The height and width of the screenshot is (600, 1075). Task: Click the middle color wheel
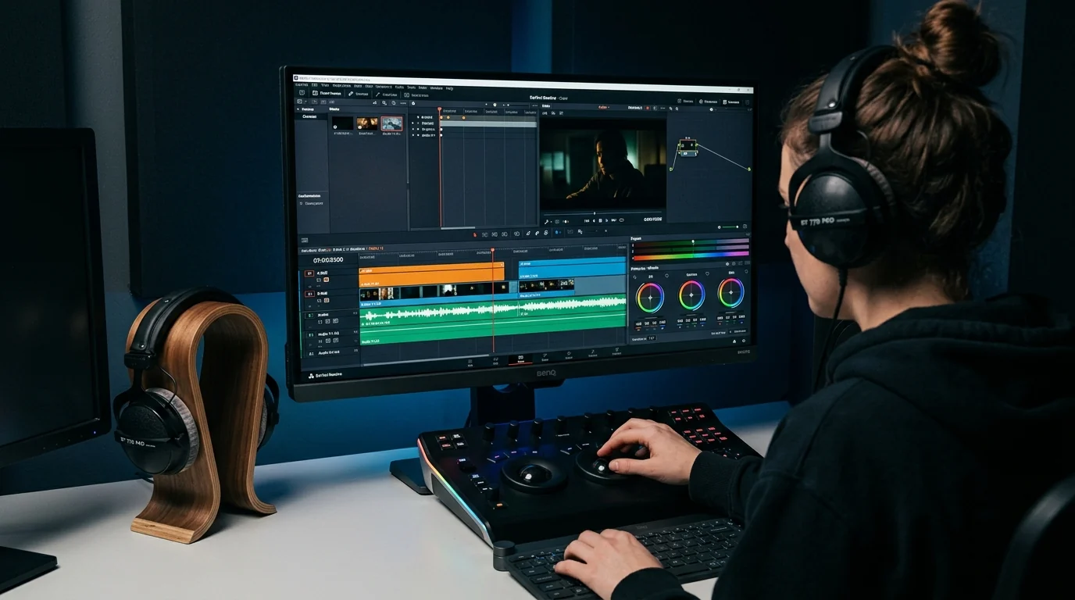point(691,295)
